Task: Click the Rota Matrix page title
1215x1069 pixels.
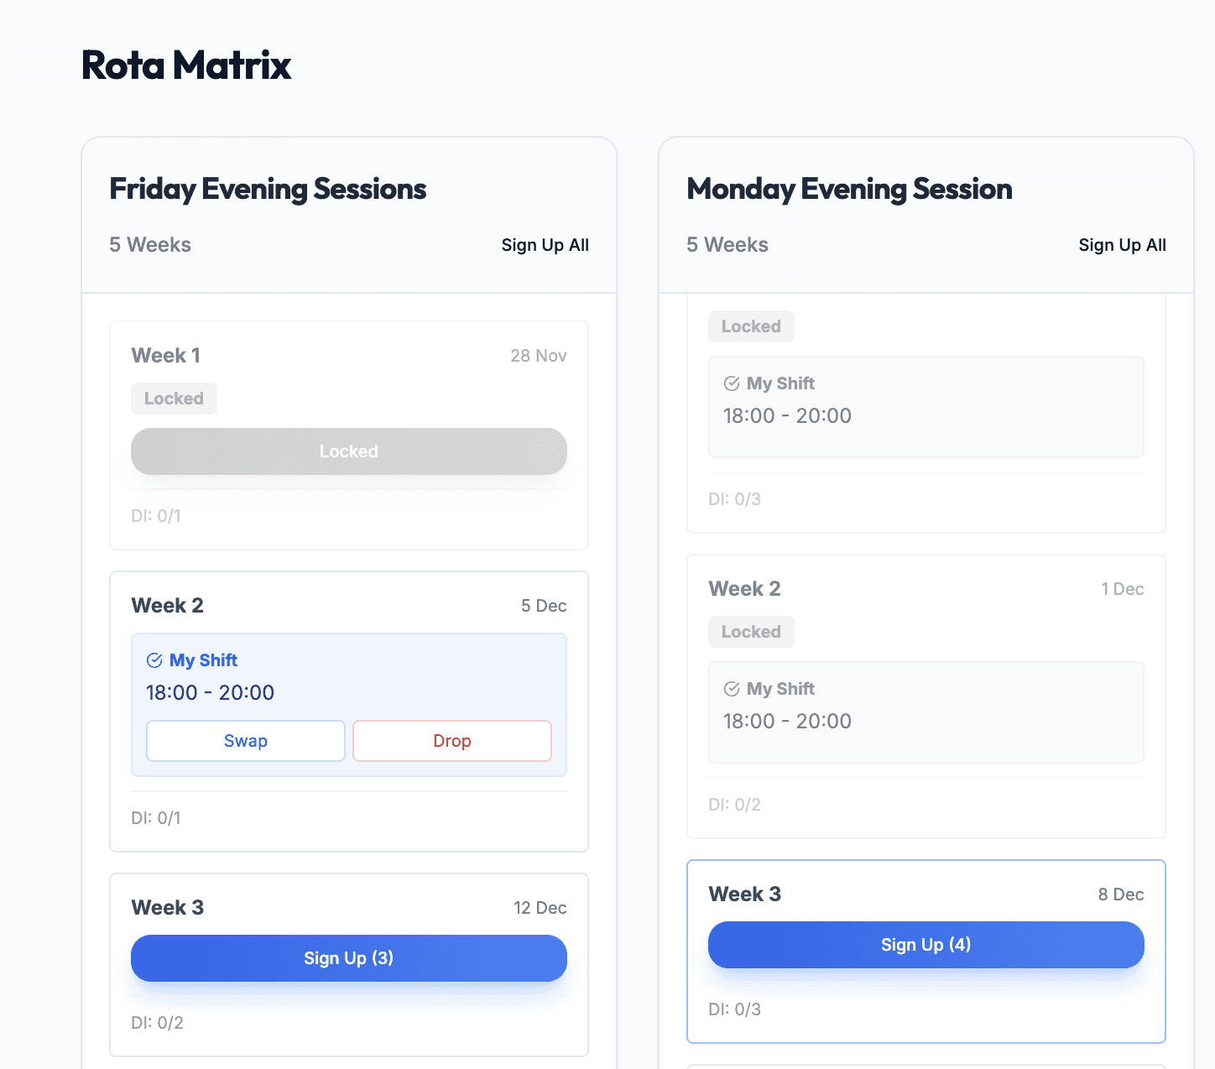Action: pyautogui.click(x=186, y=65)
